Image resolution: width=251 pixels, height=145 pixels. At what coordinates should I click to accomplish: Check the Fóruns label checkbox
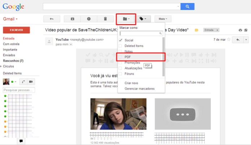(120, 74)
